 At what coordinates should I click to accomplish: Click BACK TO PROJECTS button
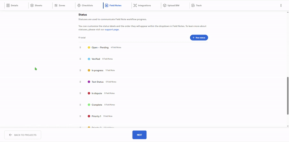[23, 135]
